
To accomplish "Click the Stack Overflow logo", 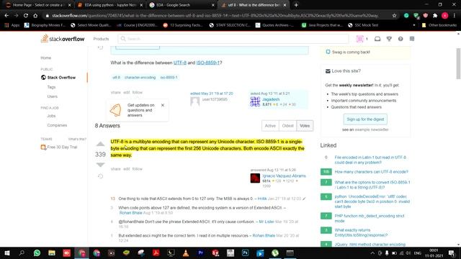I will 63,39.
